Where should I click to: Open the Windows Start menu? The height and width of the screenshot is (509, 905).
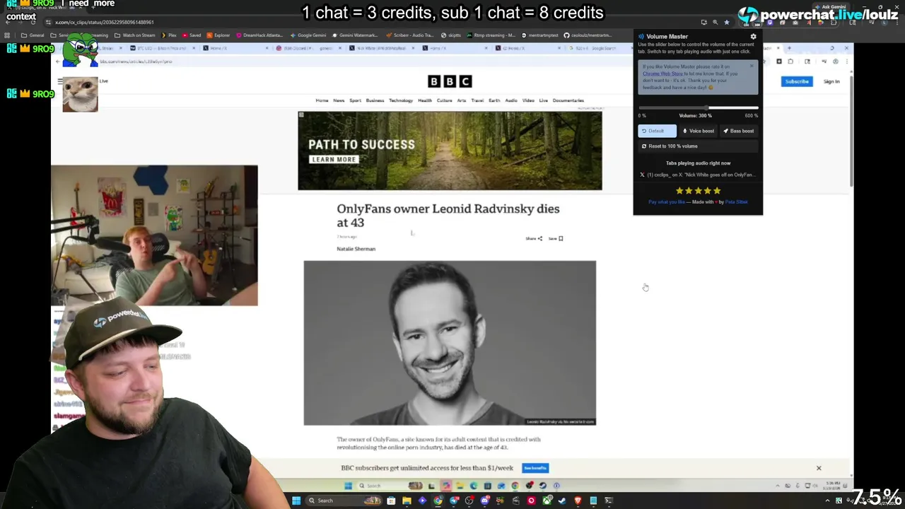pyautogui.click(x=296, y=501)
